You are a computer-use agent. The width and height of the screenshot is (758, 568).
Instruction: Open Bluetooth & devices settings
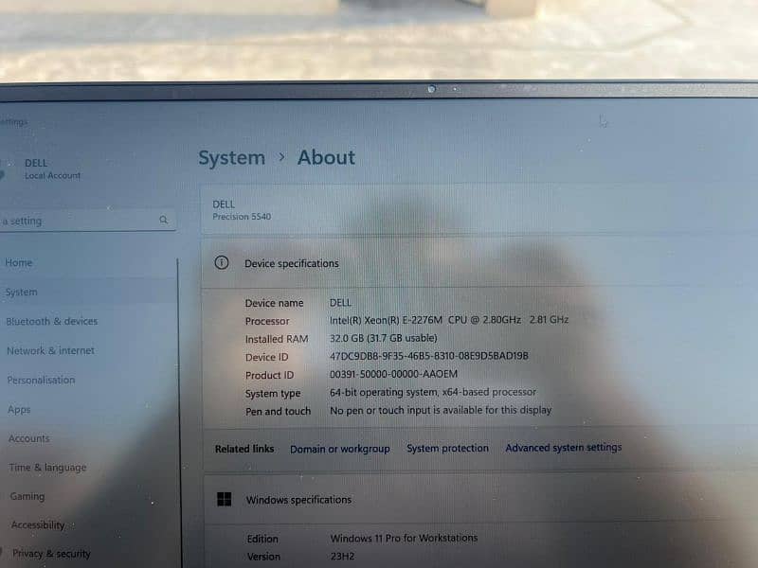(52, 321)
